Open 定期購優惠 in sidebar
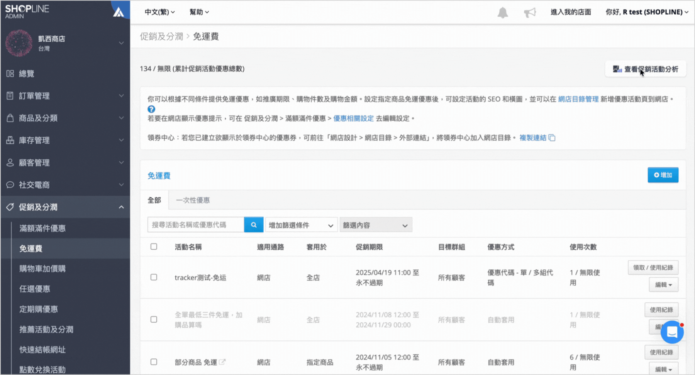The width and height of the screenshot is (695, 375). point(39,309)
